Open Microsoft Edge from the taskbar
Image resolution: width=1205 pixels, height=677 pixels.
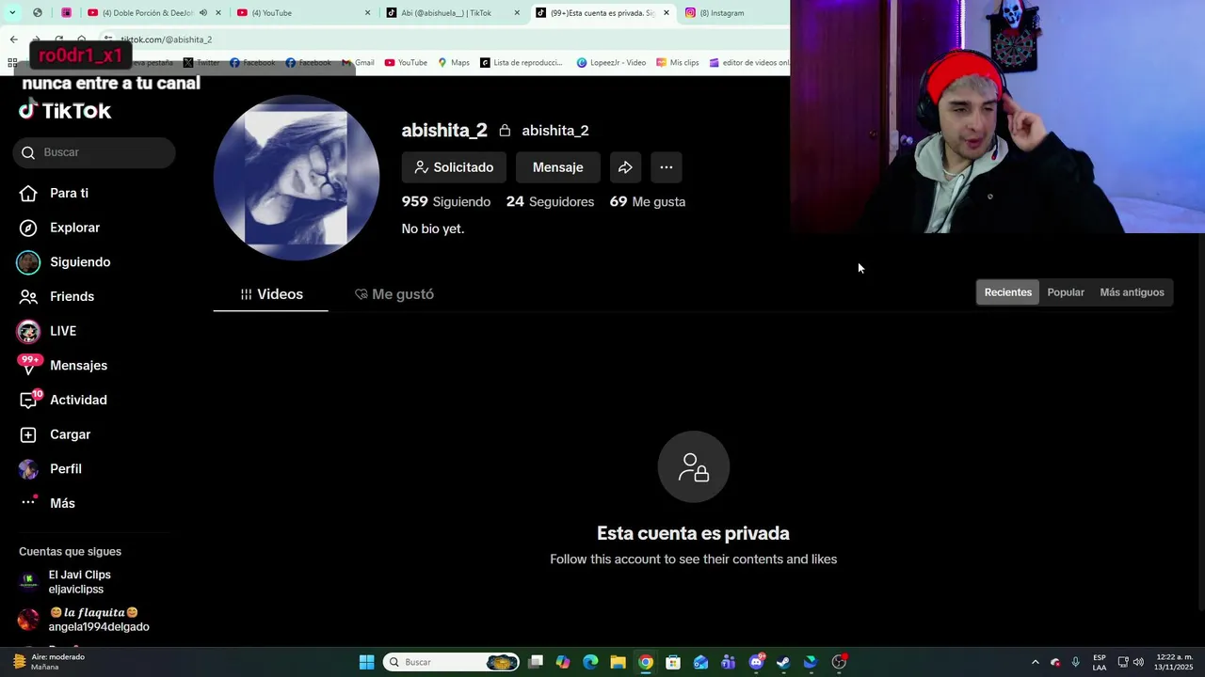tap(590, 662)
